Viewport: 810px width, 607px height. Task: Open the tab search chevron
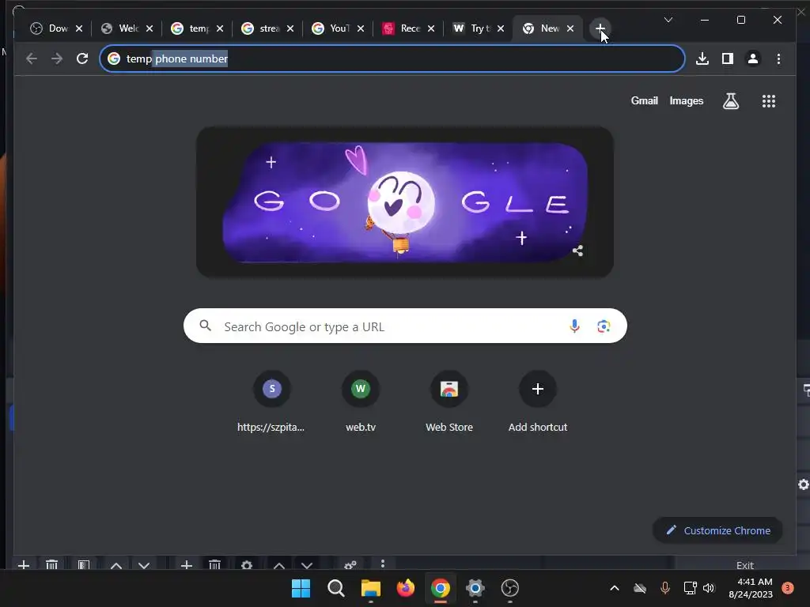[x=668, y=20]
